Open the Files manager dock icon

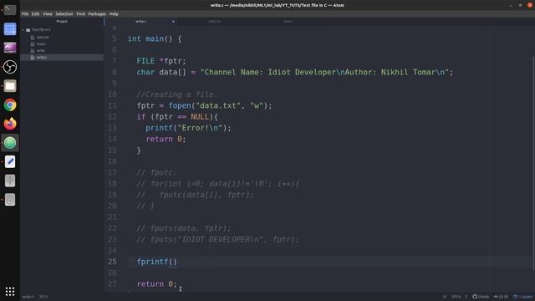click(x=10, y=85)
